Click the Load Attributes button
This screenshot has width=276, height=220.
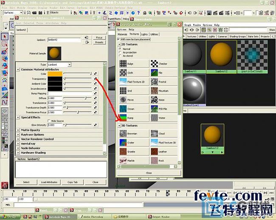(49, 182)
